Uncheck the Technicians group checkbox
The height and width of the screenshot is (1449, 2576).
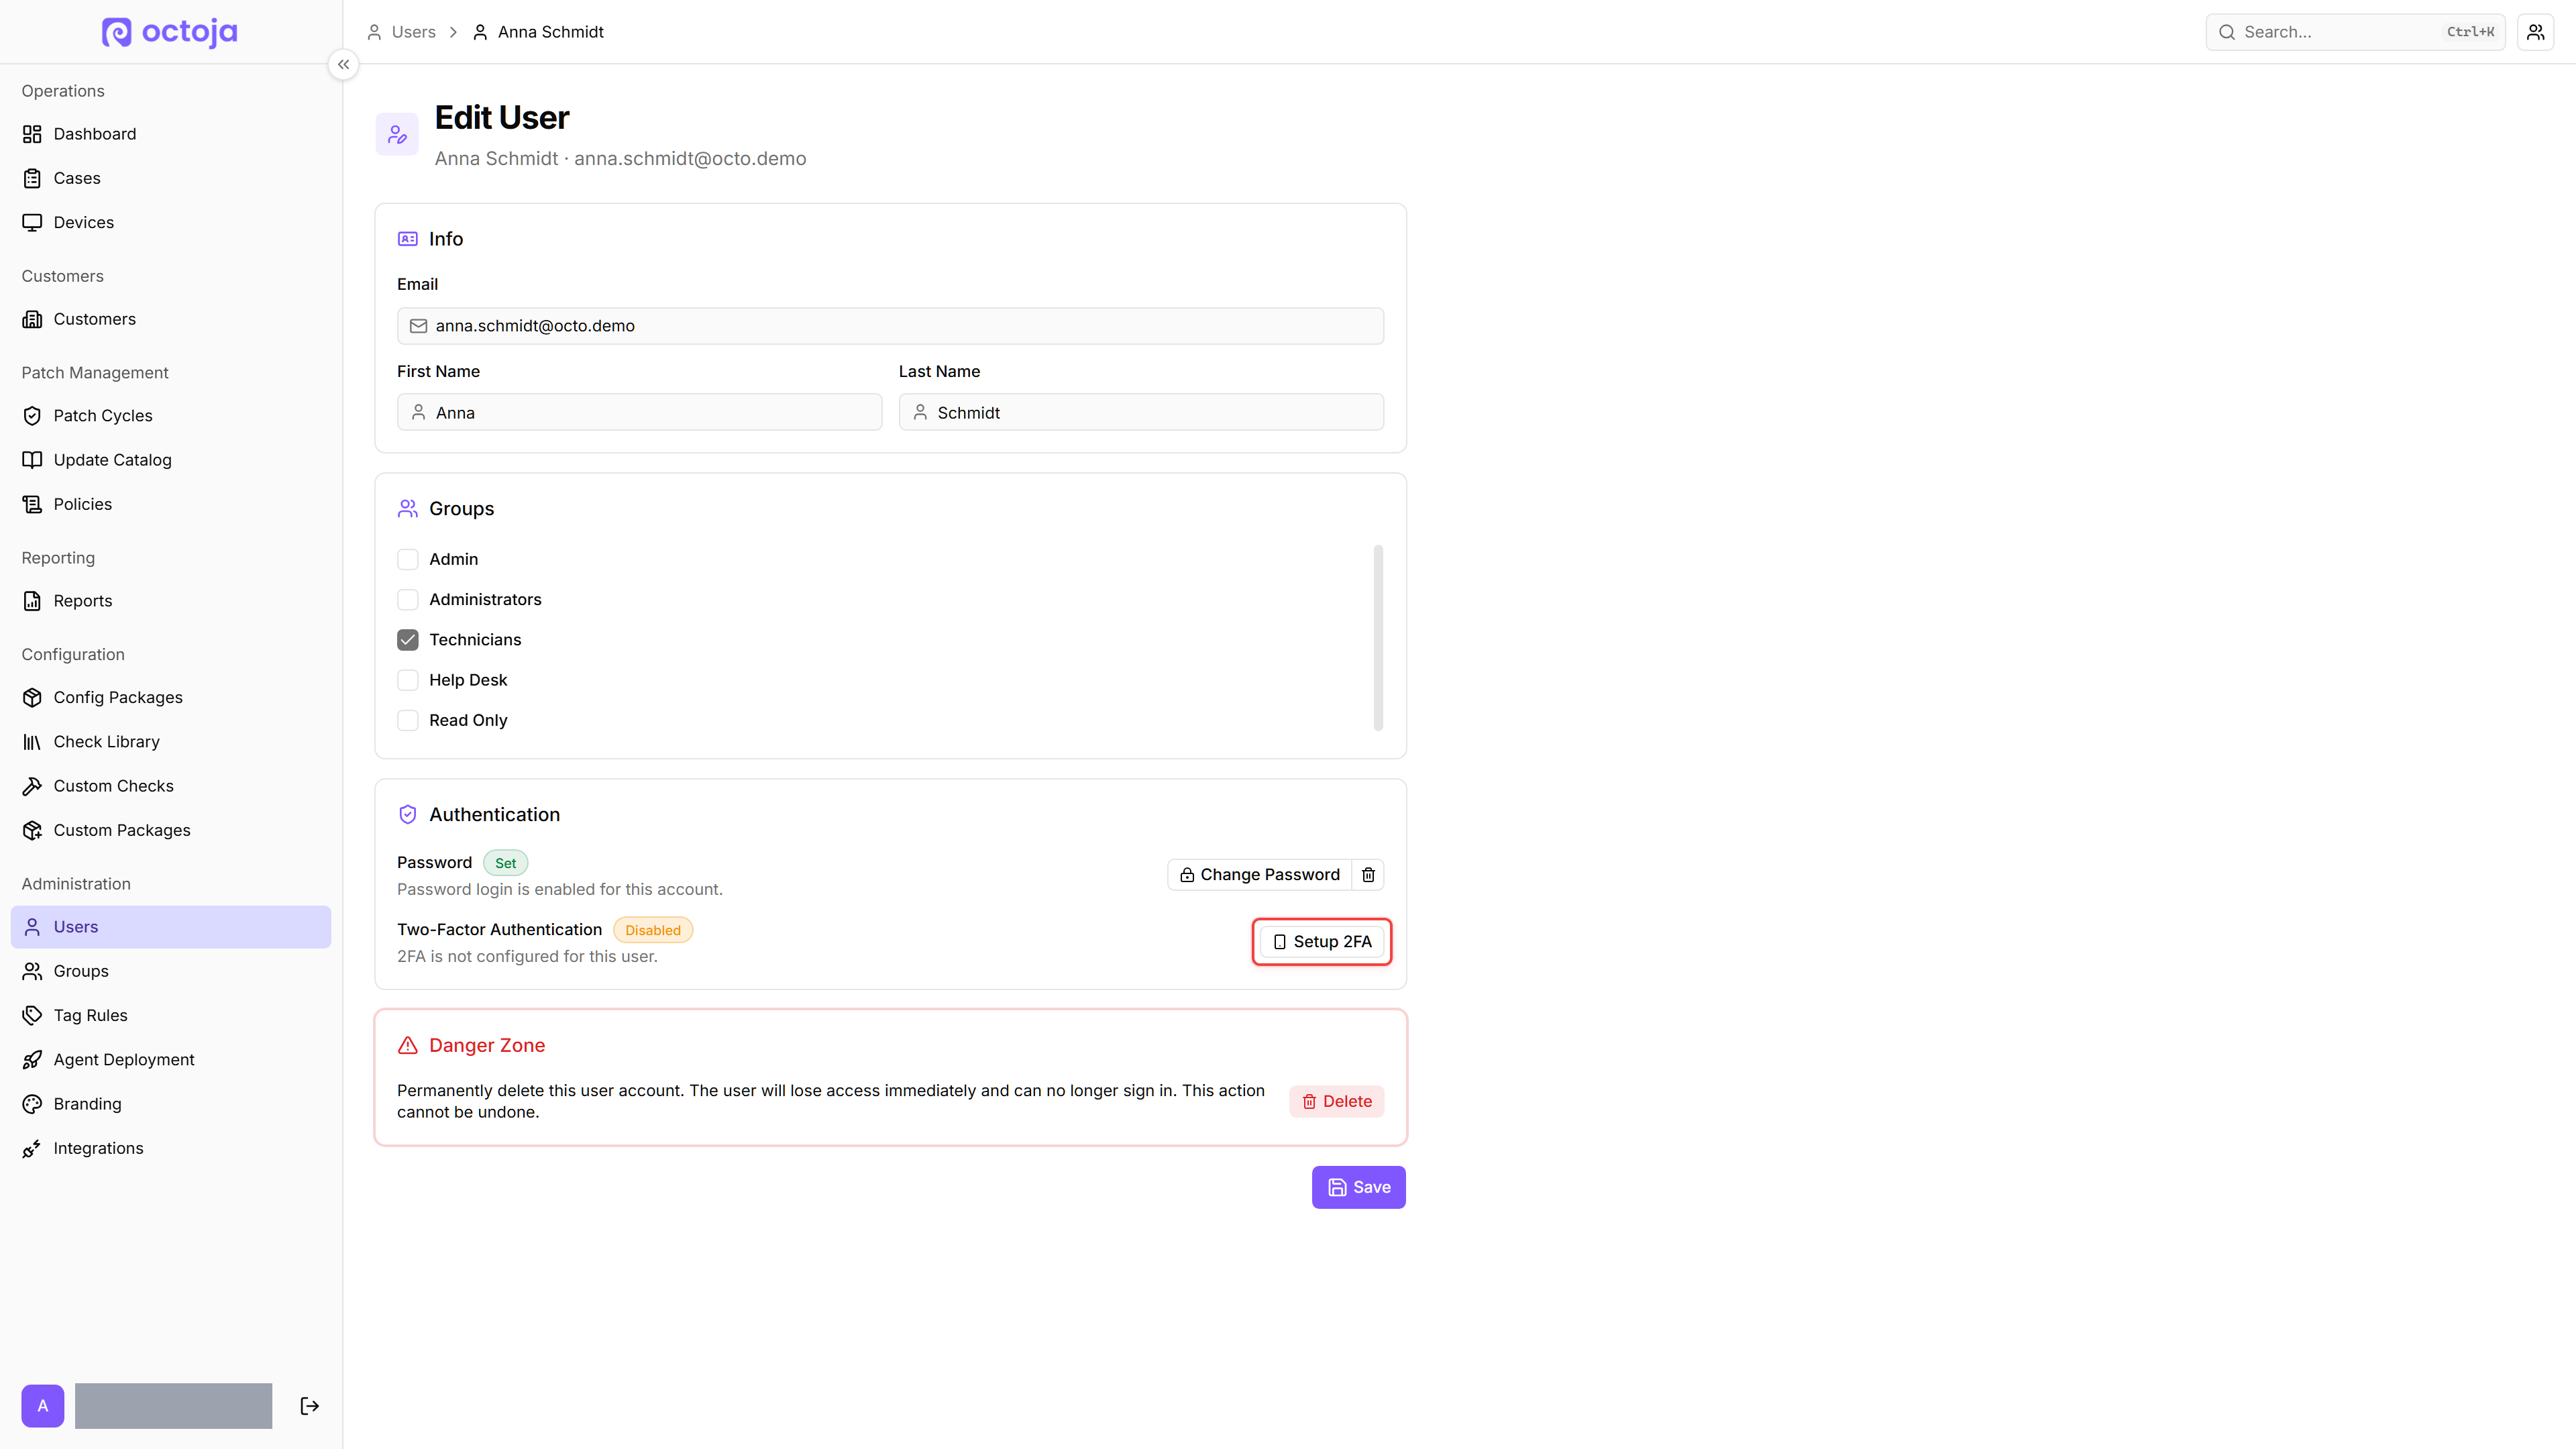pyautogui.click(x=408, y=640)
